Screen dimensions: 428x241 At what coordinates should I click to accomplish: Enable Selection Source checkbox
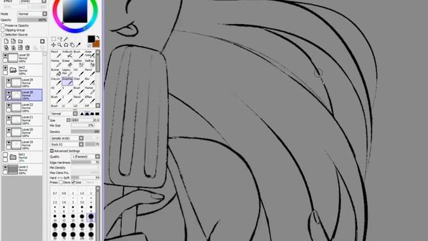pyautogui.click(x=3, y=35)
